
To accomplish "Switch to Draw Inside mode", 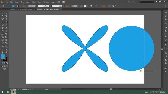I will pyautogui.click(x=7, y=66).
